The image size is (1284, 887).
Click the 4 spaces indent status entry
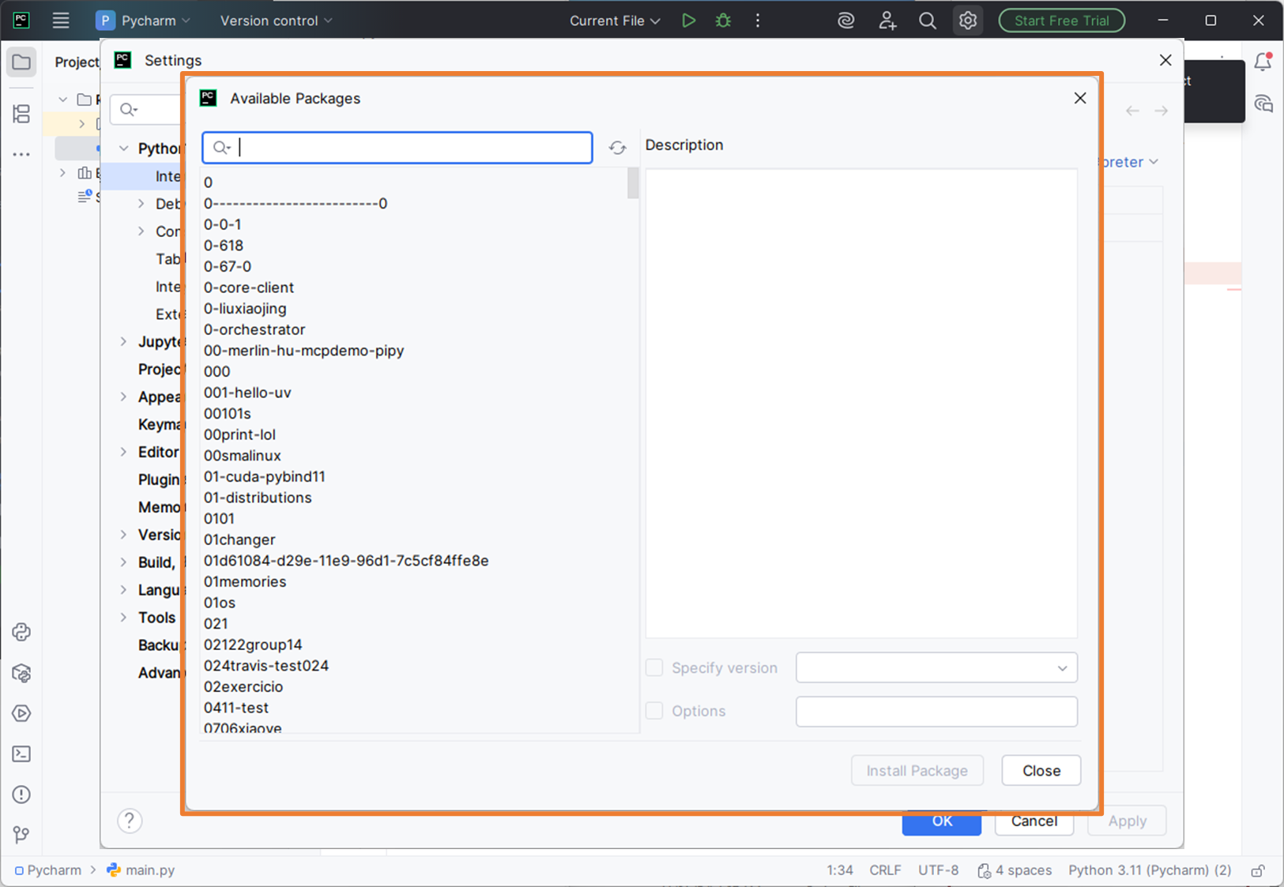[x=1015, y=870]
